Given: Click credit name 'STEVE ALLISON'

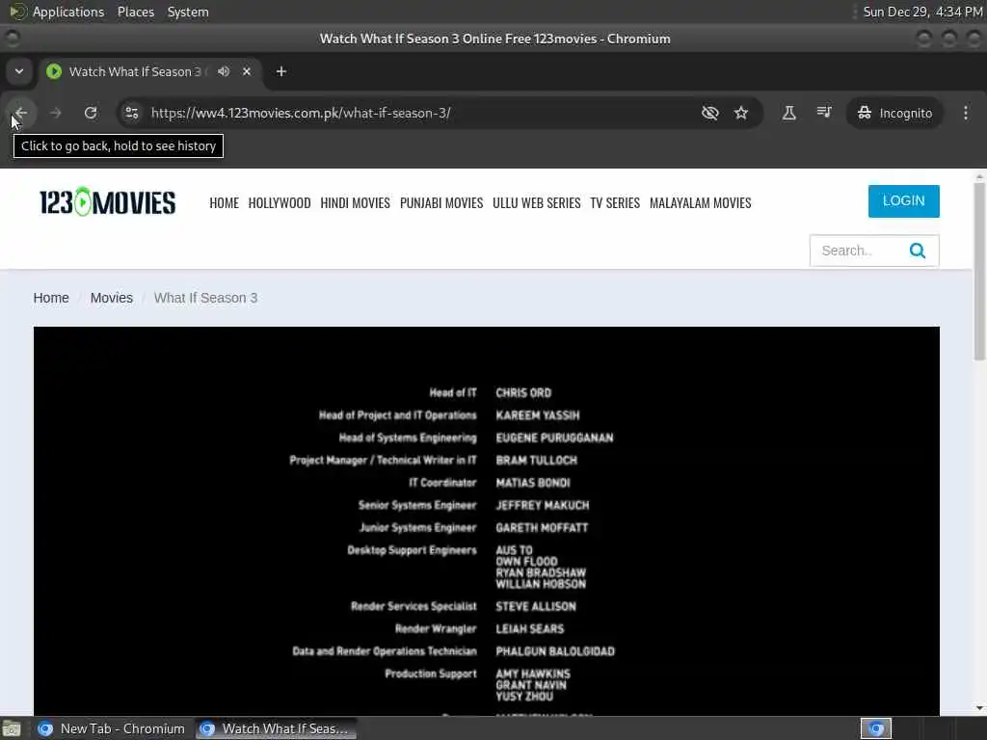Looking at the screenshot, I should click(536, 607).
